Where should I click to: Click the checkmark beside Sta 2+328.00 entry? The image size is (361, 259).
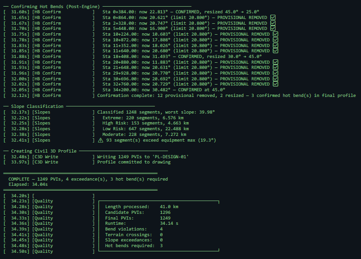click(273, 23)
